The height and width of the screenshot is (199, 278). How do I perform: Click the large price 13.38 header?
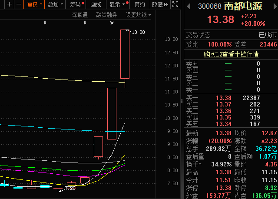tap(221, 19)
